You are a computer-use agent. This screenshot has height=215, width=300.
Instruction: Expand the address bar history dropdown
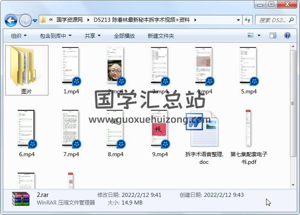point(238,20)
